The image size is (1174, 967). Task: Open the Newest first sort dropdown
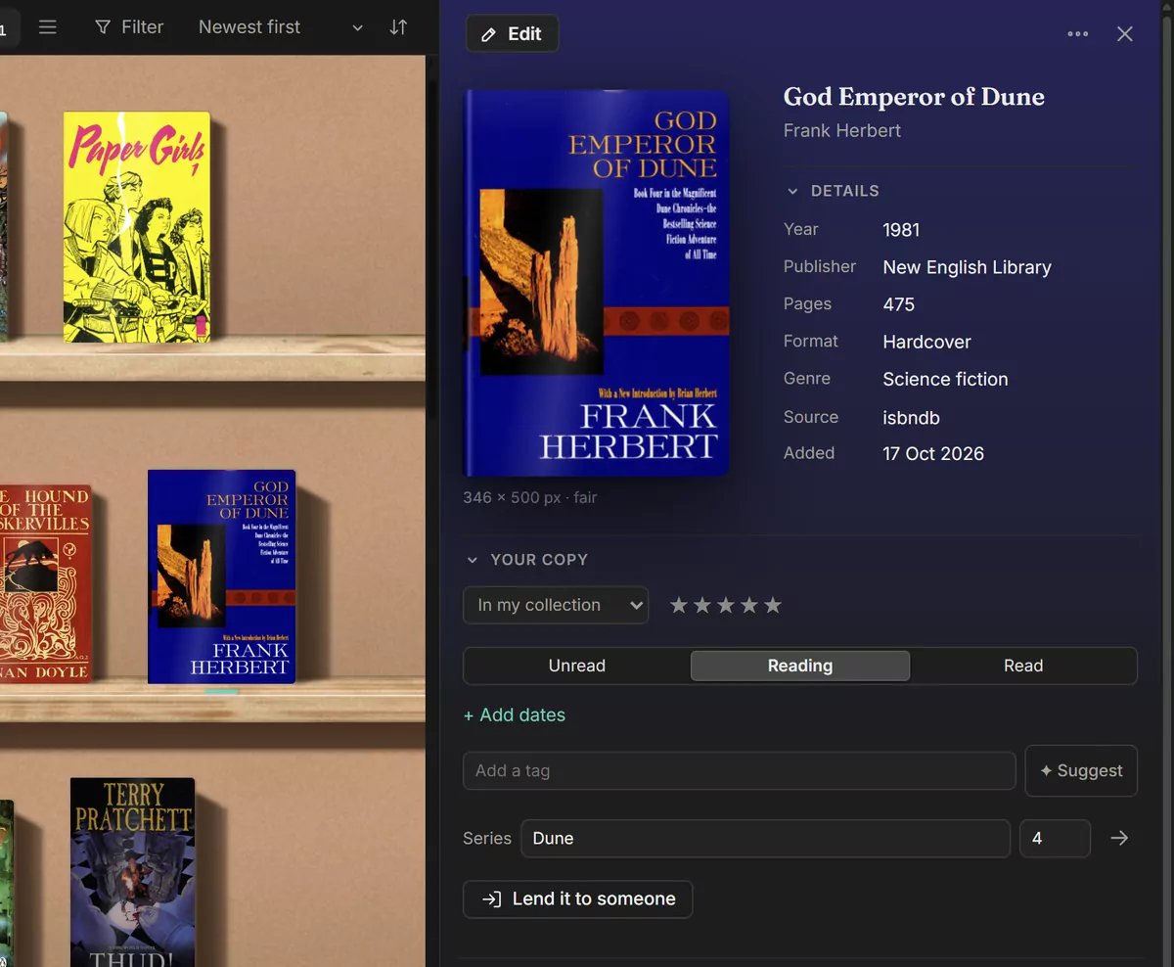point(281,27)
